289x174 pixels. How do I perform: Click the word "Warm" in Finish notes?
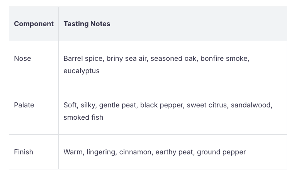click(x=73, y=152)
